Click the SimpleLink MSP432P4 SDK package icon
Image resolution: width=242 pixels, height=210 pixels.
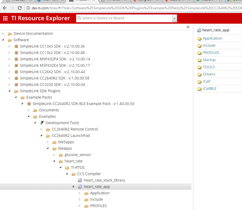point(16,59)
